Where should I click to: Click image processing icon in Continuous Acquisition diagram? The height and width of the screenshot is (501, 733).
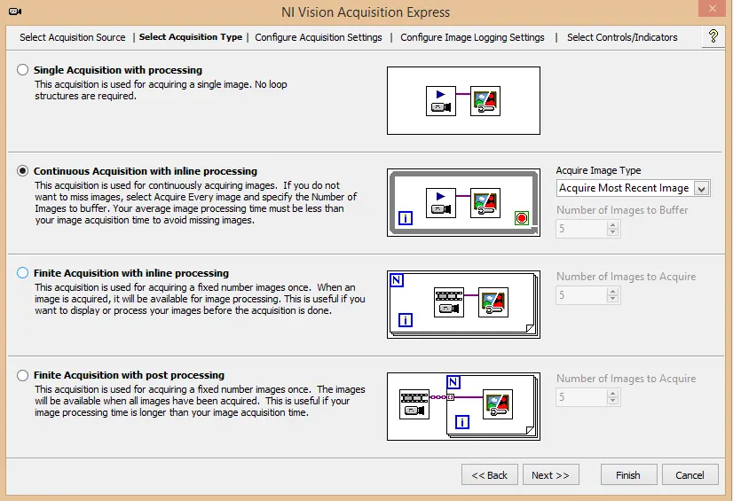tap(485, 203)
